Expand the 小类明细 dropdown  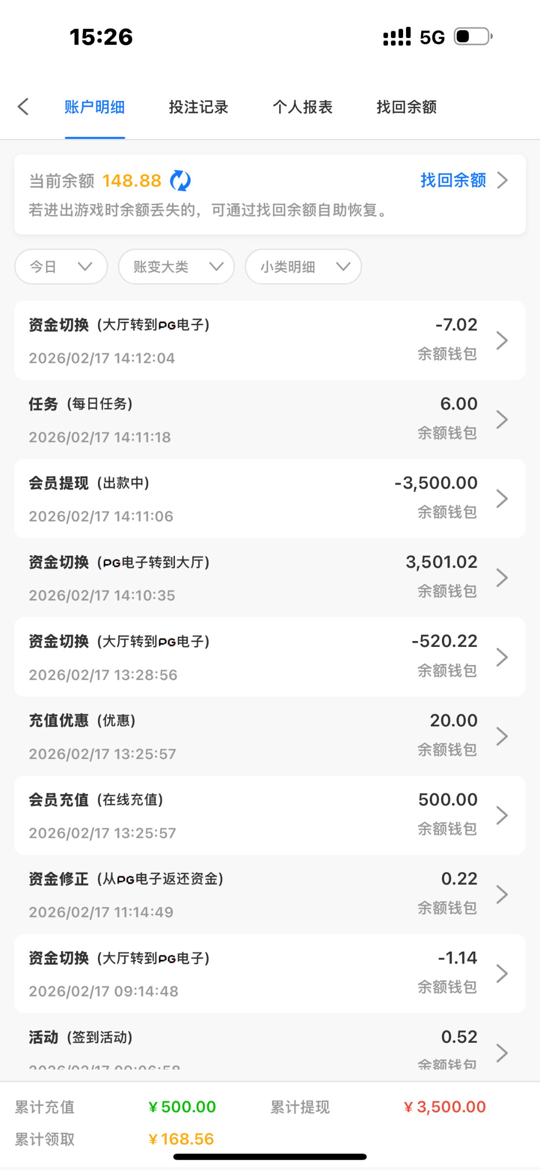[x=303, y=267]
